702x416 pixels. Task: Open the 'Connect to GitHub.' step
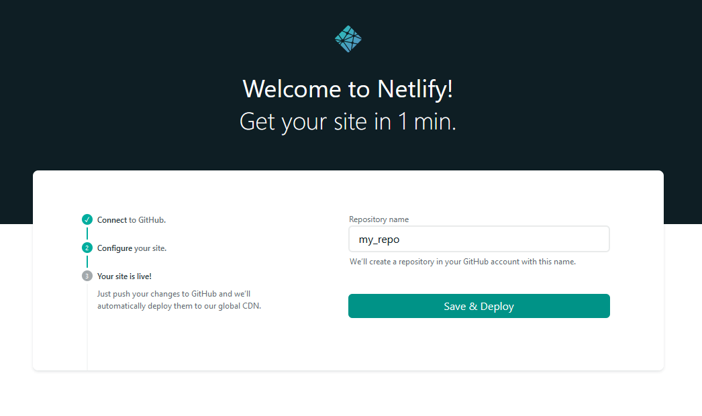132,219
